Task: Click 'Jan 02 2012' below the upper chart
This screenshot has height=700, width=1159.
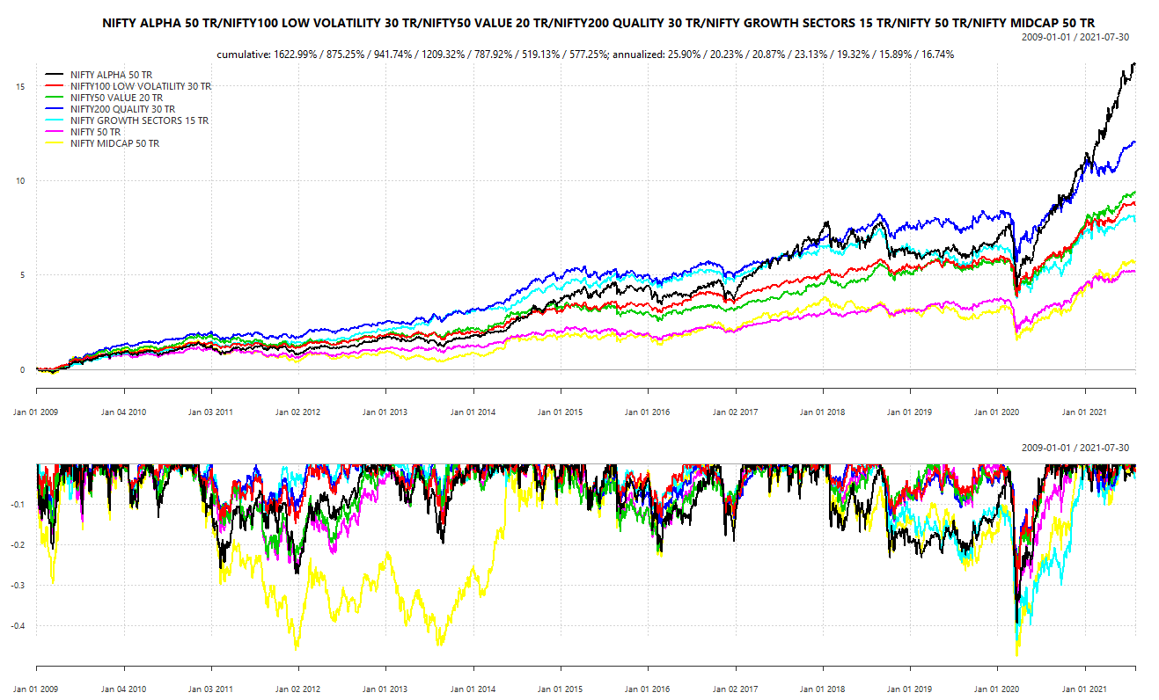Action: click(x=297, y=412)
